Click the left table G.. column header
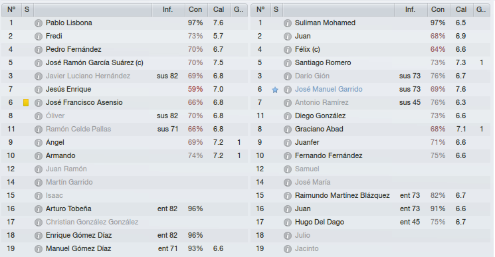Screen dimensions: 495x257 pos(239,10)
